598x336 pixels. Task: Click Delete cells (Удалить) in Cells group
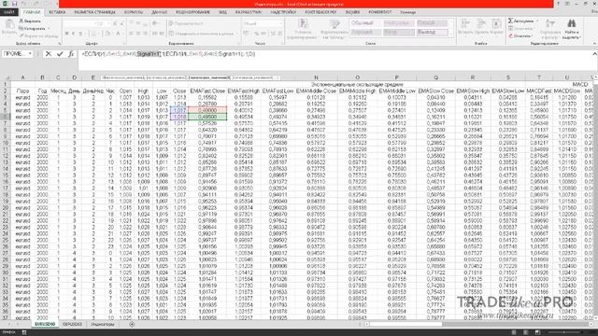tap(481, 27)
